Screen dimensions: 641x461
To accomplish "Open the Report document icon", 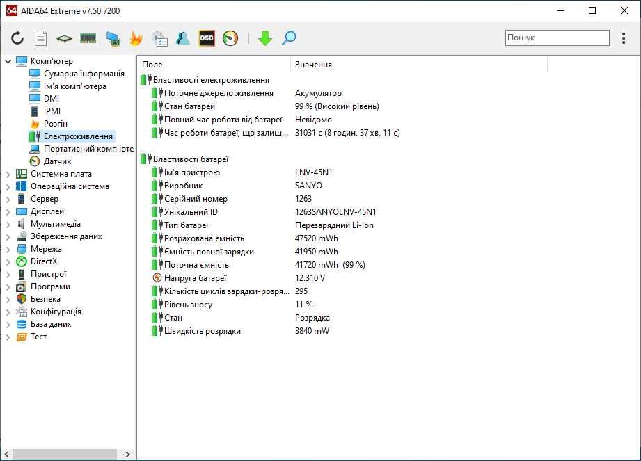I will pyautogui.click(x=40, y=38).
